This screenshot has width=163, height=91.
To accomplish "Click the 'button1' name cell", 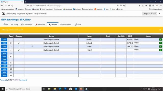I will [x=89, y=39].
